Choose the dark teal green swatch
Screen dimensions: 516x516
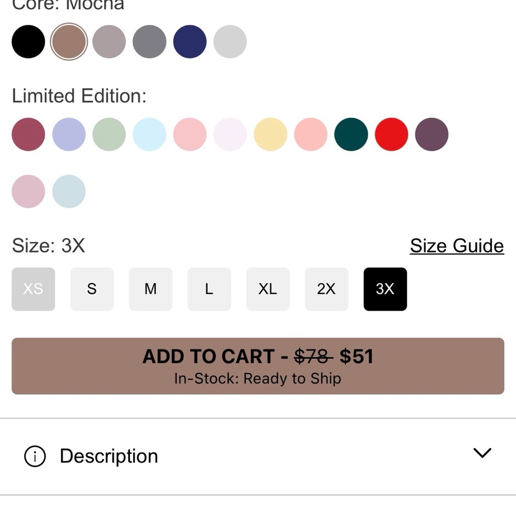coord(351,134)
